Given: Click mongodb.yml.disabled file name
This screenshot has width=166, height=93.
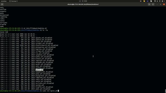Looking at the screenshot, I should click(44, 63).
